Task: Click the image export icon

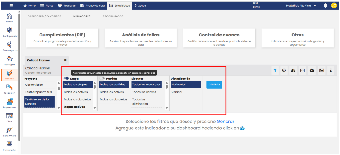Action: (x=321, y=70)
